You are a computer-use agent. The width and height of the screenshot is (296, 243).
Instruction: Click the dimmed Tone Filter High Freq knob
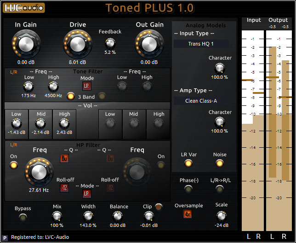[147, 87]
